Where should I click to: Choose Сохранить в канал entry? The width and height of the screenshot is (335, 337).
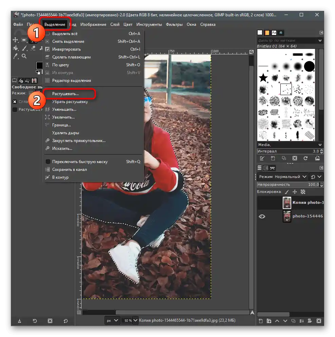(x=93, y=170)
